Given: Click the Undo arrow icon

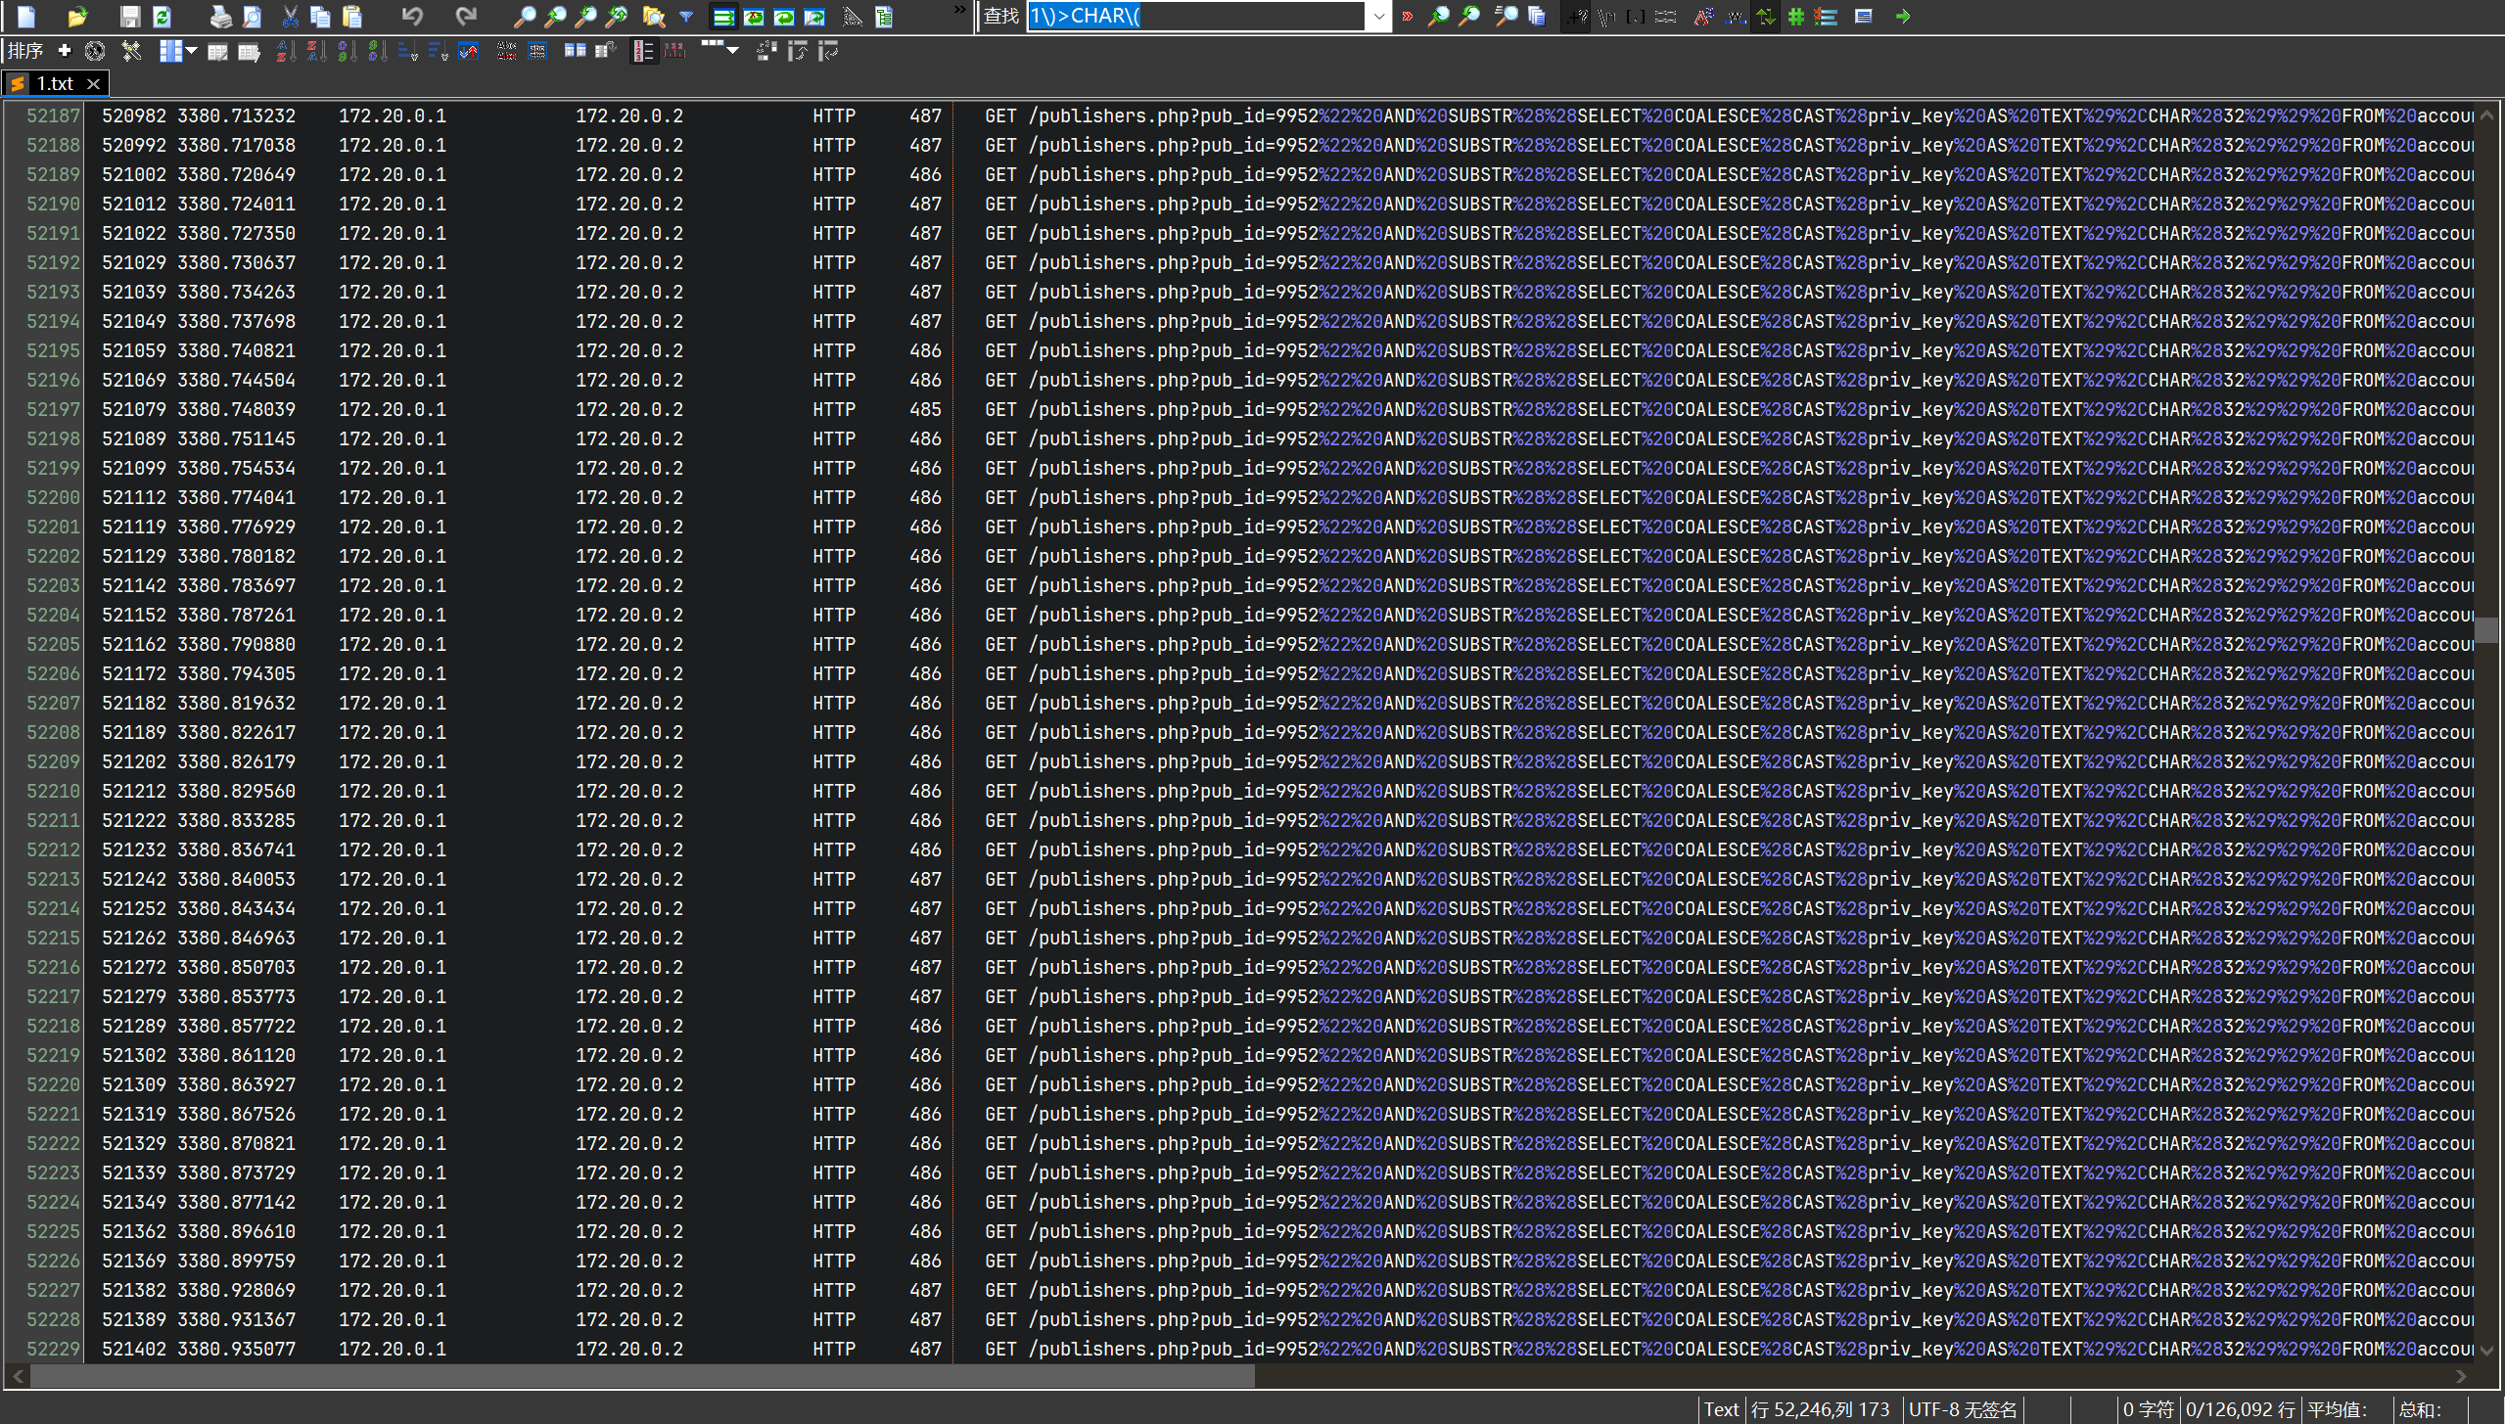Looking at the screenshot, I should pyautogui.click(x=412, y=17).
